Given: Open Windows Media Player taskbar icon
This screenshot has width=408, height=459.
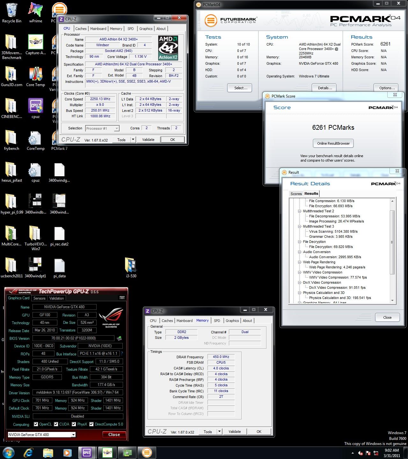Looking at the screenshot, I should (67, 452).
